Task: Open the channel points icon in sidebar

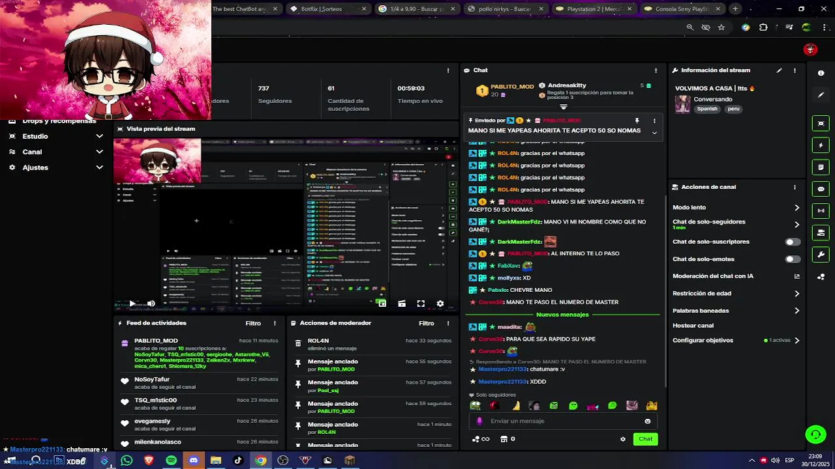Action: coord(821,277)
